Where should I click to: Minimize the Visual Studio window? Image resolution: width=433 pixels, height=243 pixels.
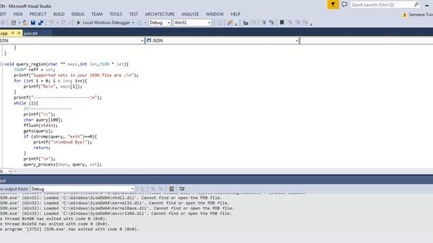[x=427, y=5]
